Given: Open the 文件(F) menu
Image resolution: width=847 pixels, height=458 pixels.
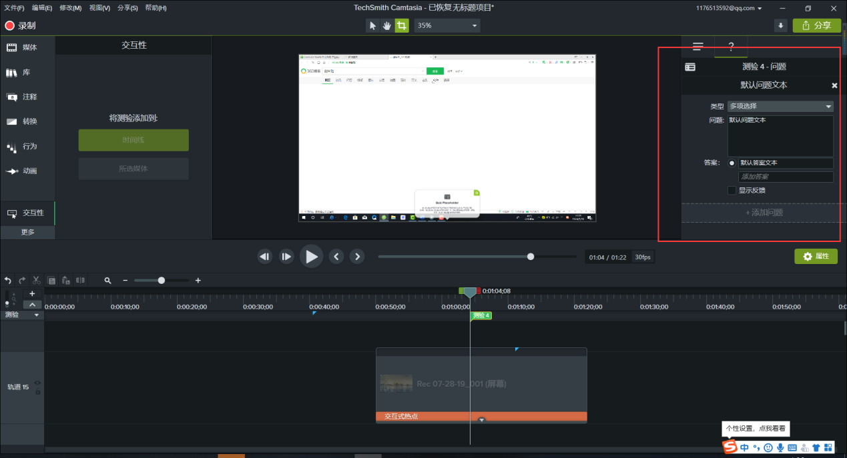Looking at the screenshot, I should [14, 8].
